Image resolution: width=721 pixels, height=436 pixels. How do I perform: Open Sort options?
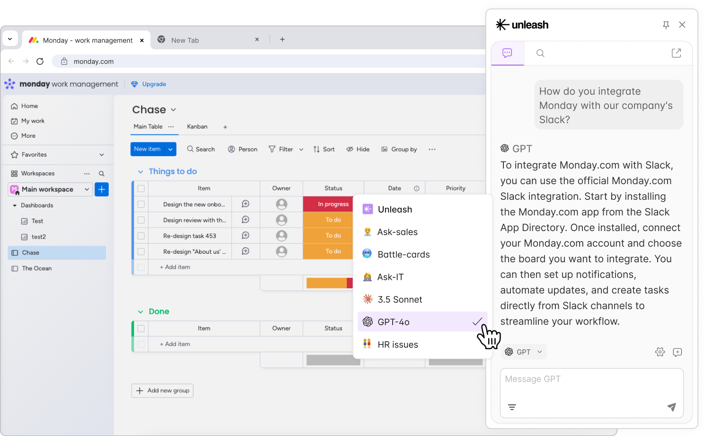tap(324, 149)
